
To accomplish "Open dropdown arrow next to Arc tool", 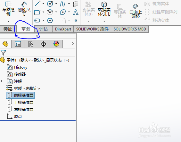I will [x=56, y=12].
